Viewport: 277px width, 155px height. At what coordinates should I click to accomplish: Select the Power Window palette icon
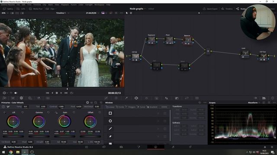(136, 98)
